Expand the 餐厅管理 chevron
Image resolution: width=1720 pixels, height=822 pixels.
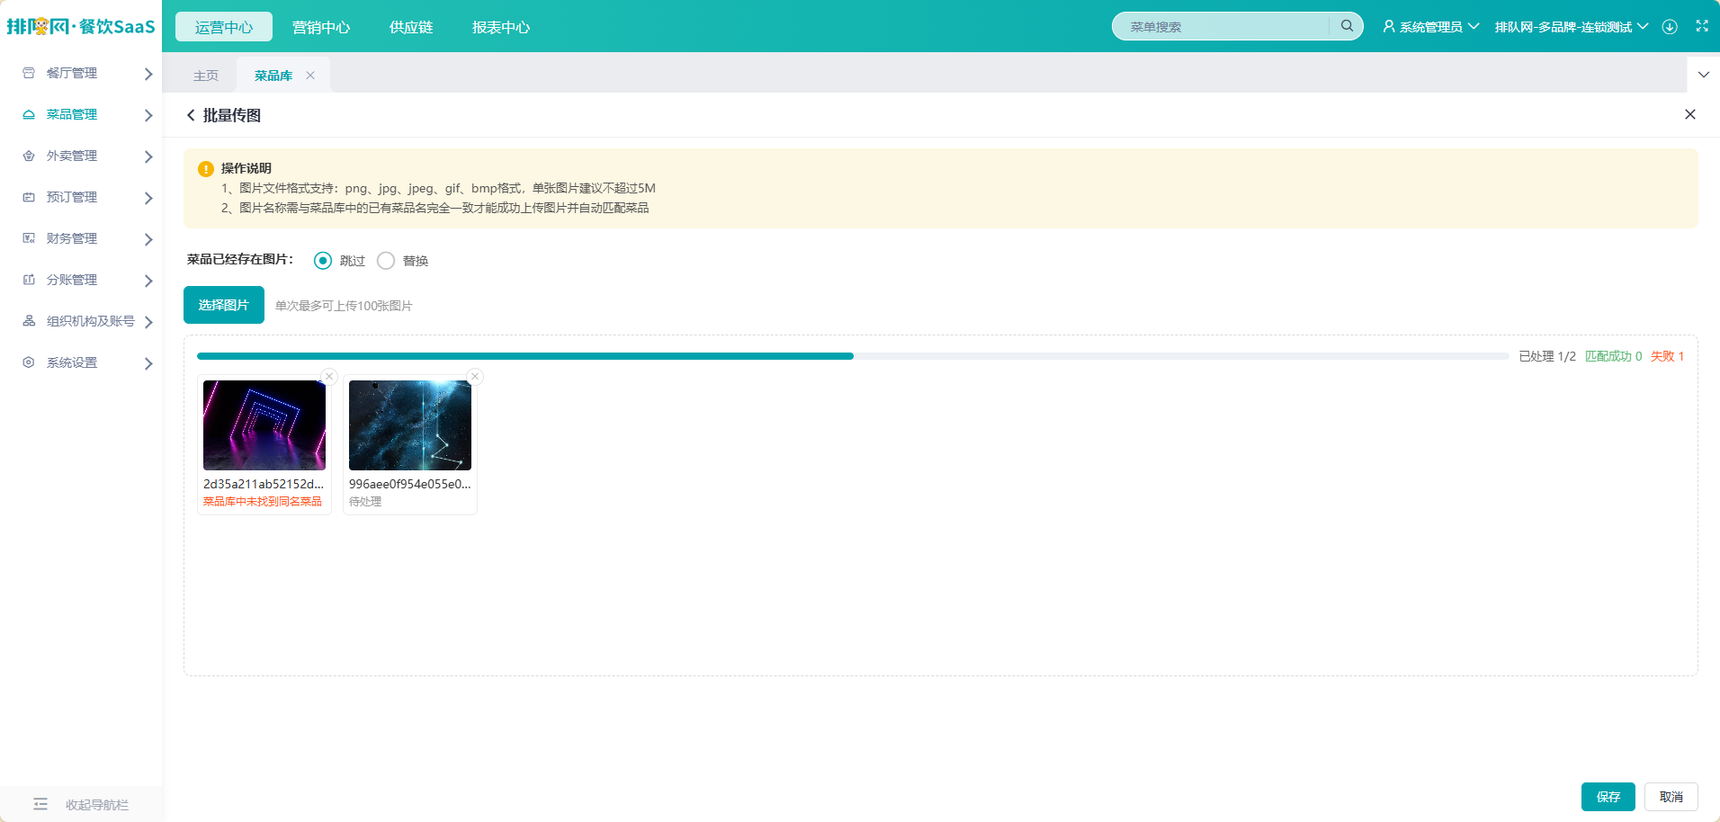point(148,74)
